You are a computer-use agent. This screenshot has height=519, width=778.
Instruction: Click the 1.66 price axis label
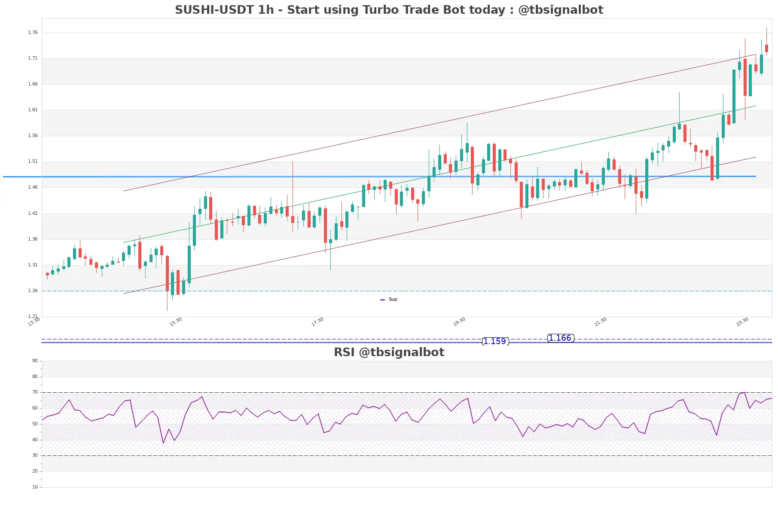[x=33, y=84]
